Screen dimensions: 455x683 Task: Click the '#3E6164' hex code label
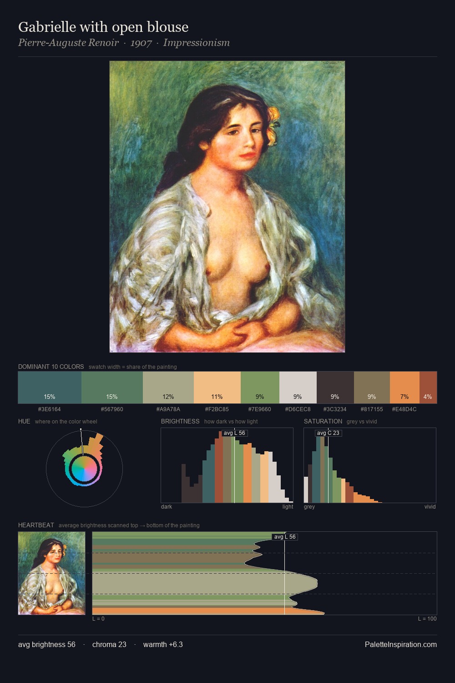50,409
